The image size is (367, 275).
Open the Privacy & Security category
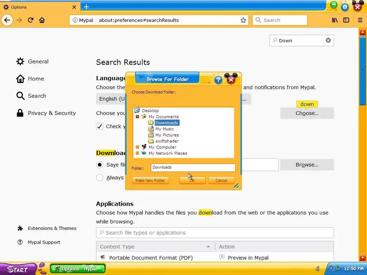46,113
